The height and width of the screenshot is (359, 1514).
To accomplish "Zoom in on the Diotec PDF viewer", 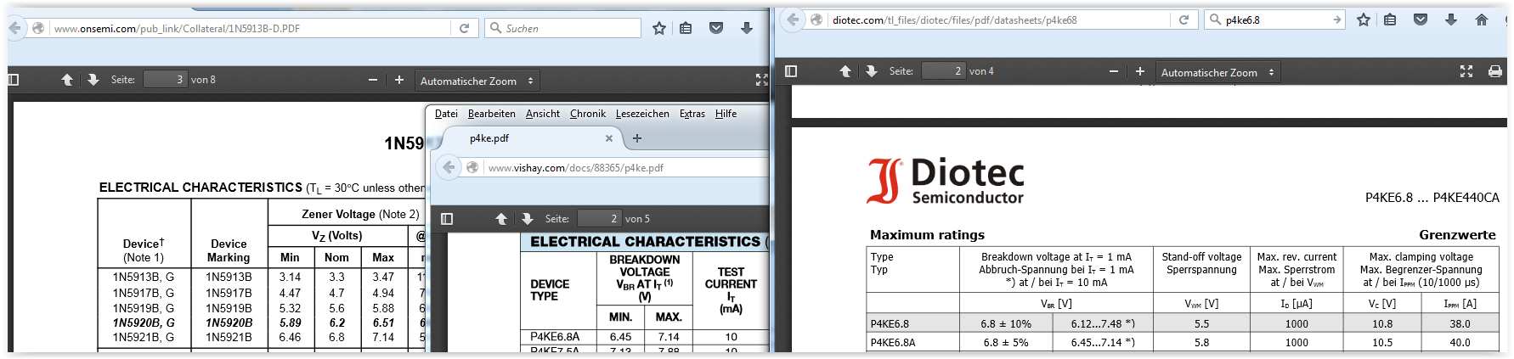I will pyautogui.click(x=1140, y=71).
